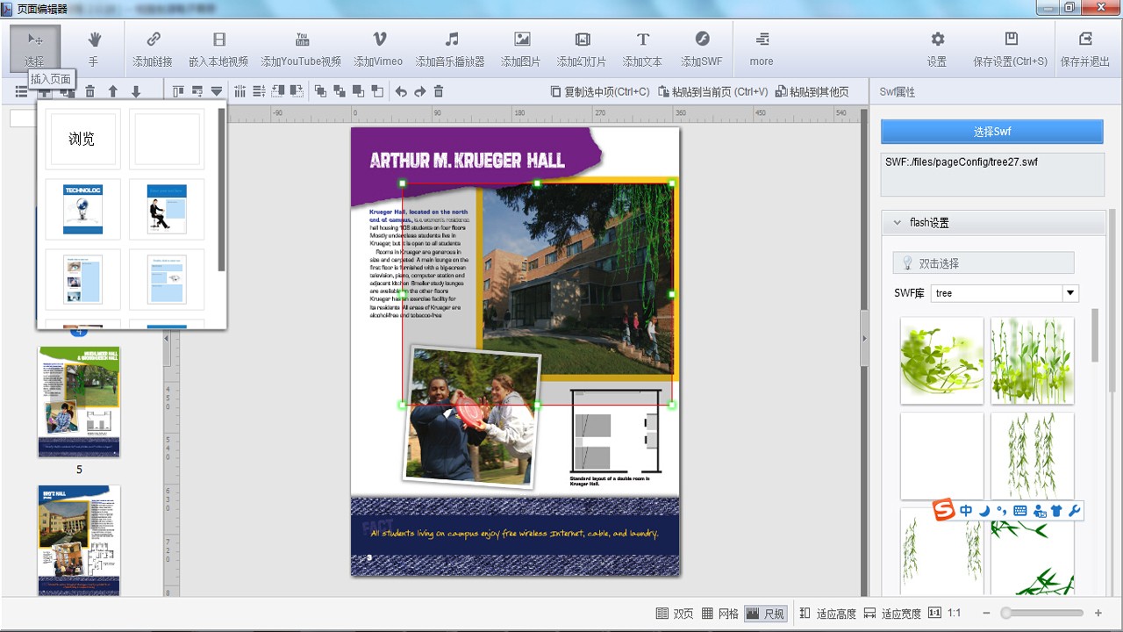Image resolution: width=1123 pixels, height=632 pixels.
Task: Expand the more toolbar menu
Action: 762,48
